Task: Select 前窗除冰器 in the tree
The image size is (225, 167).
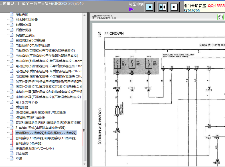Action: [x=24, y=25]
